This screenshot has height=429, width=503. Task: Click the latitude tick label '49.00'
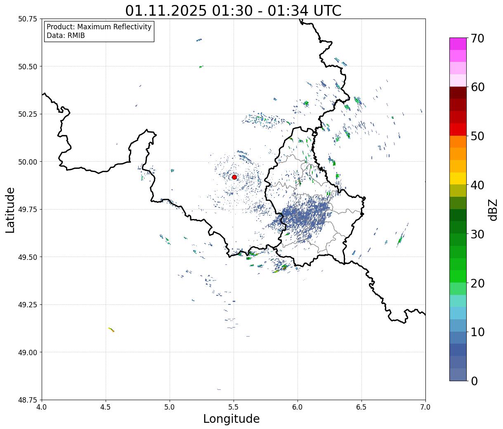(x=28, y=352)
